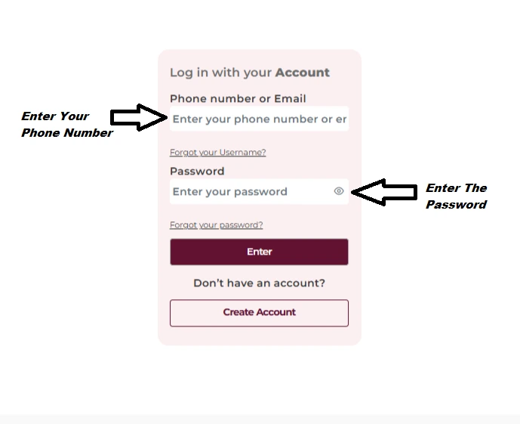Click the arrow pointing at the password field
This screenshot has width=520, height=424.
[383, 192]
